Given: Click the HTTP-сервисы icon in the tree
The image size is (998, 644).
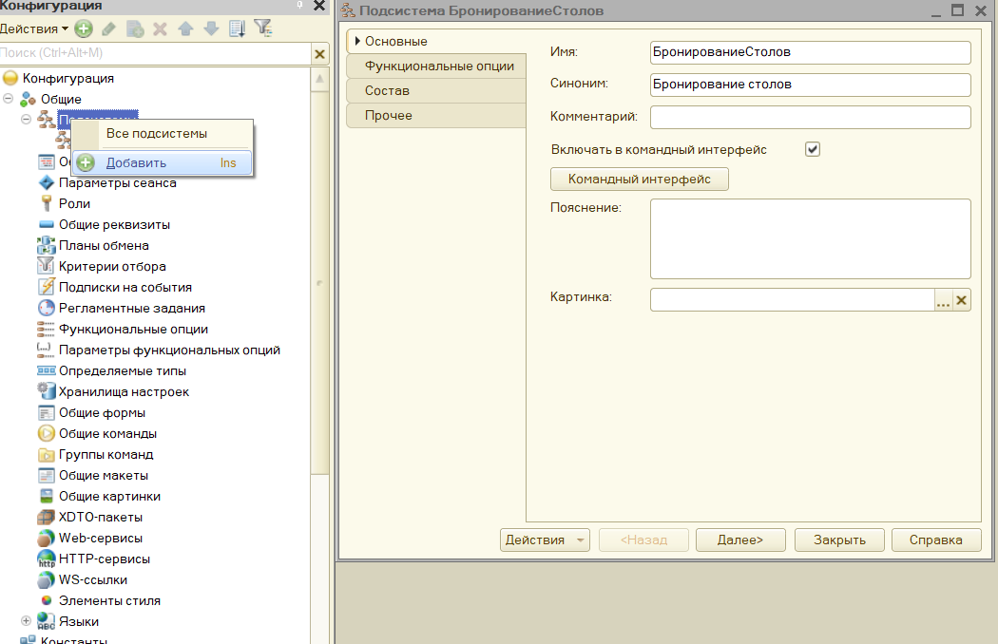Looking at the screenshot, I should pos(46,559).
